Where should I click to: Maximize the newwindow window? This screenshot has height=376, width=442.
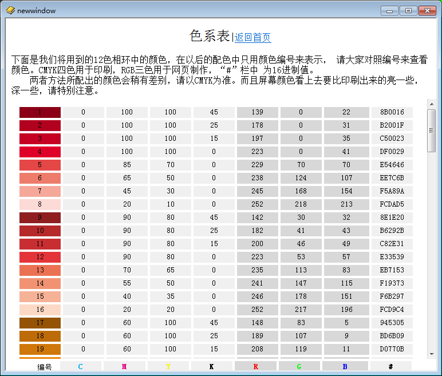pos(408,10)
